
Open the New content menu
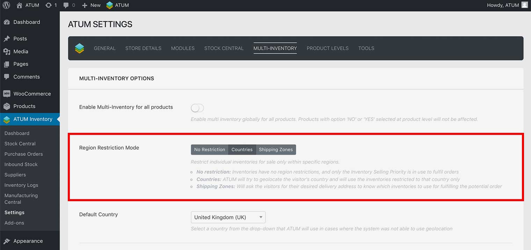coord(91,5)
